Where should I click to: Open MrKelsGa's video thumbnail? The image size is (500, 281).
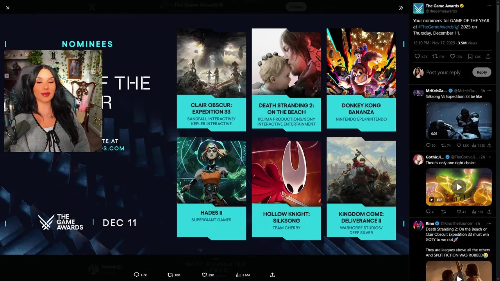point(459,121)
